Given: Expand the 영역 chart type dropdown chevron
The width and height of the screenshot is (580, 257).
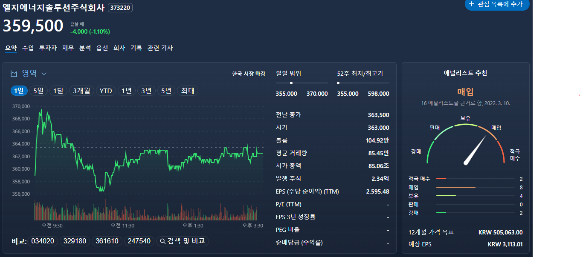Looking at the screenshot, I should 43,74.
